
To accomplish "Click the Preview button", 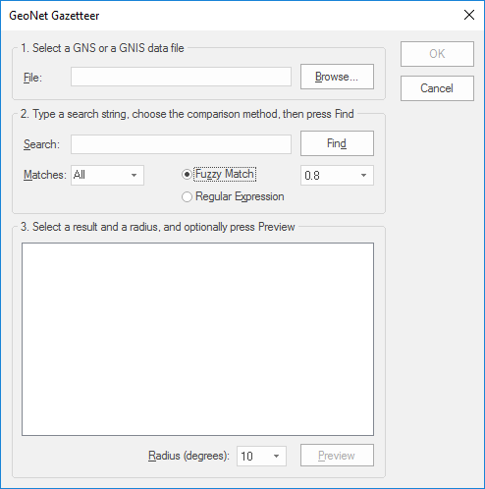I will click(x=337, y=456).
